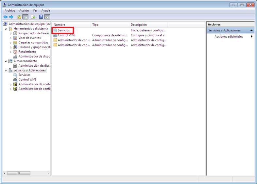Click the Administración del equipo root icon

click(5, 24)
